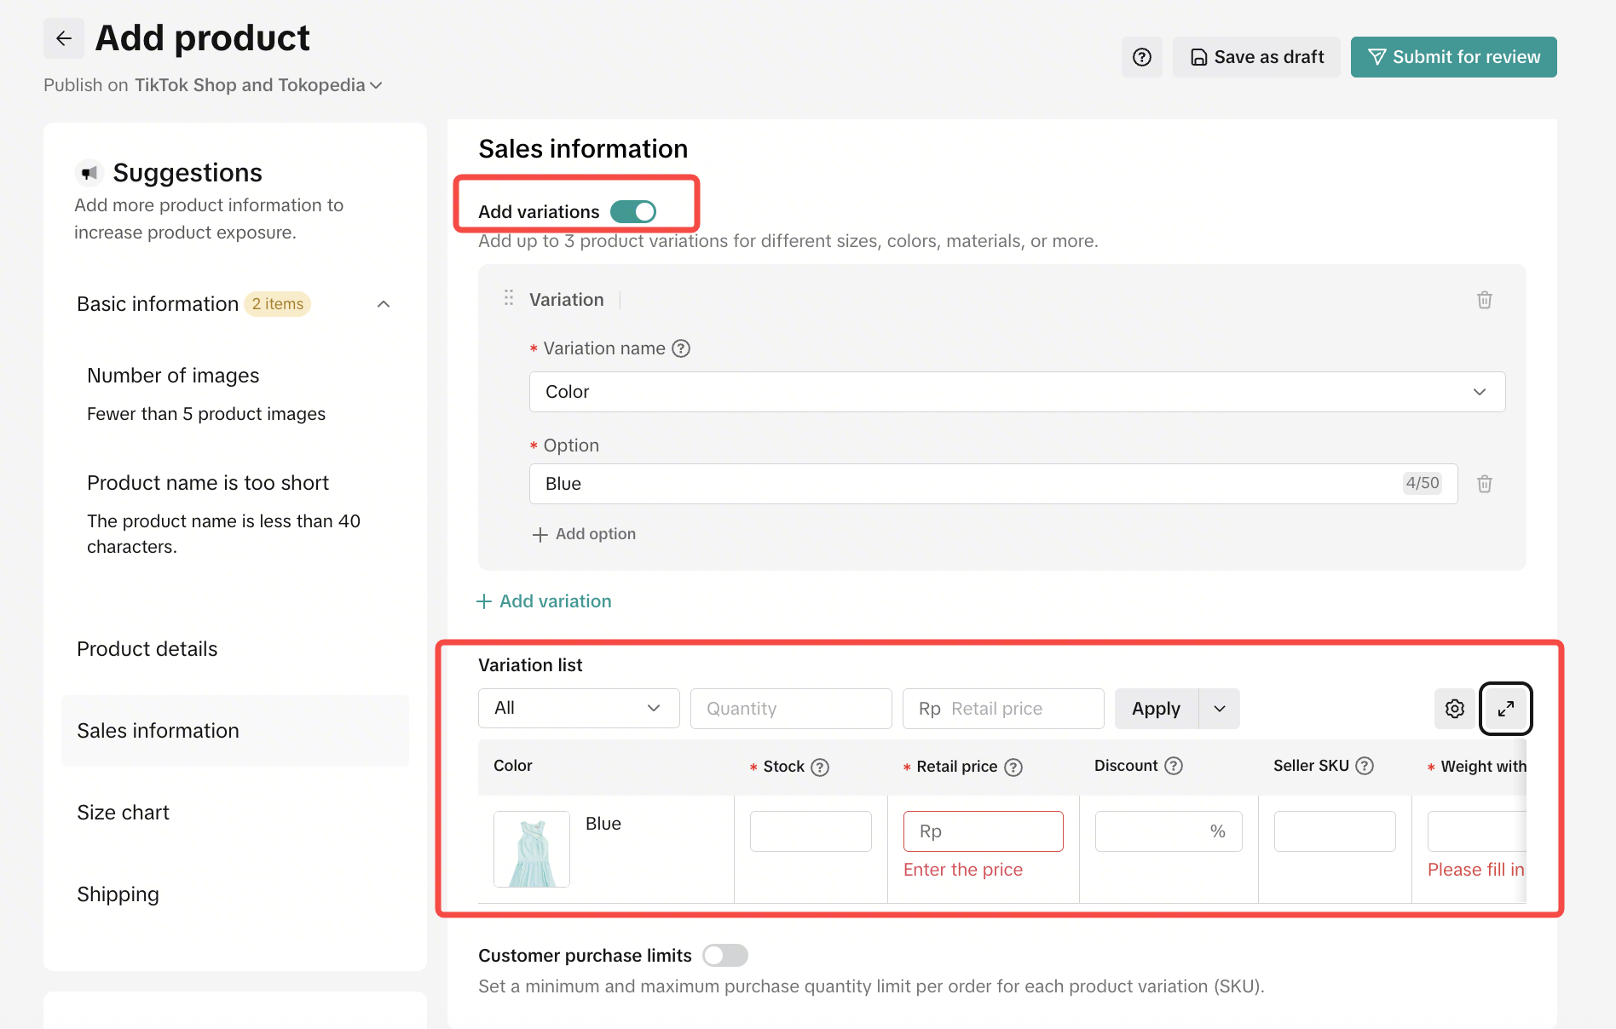
Task: Collapse the Basic information section
Action: pos(384,304)
